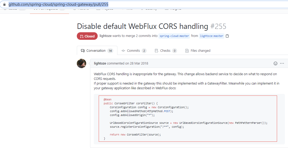This screenshot has width=288, height=148.
Task: Open the comment options three-dots menu
Action: [x=282, y=63]
